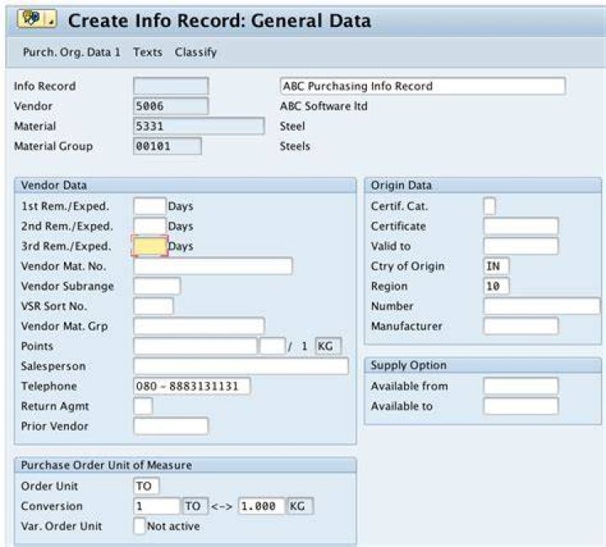
Task: Open the Classify function
Action: 195,52
